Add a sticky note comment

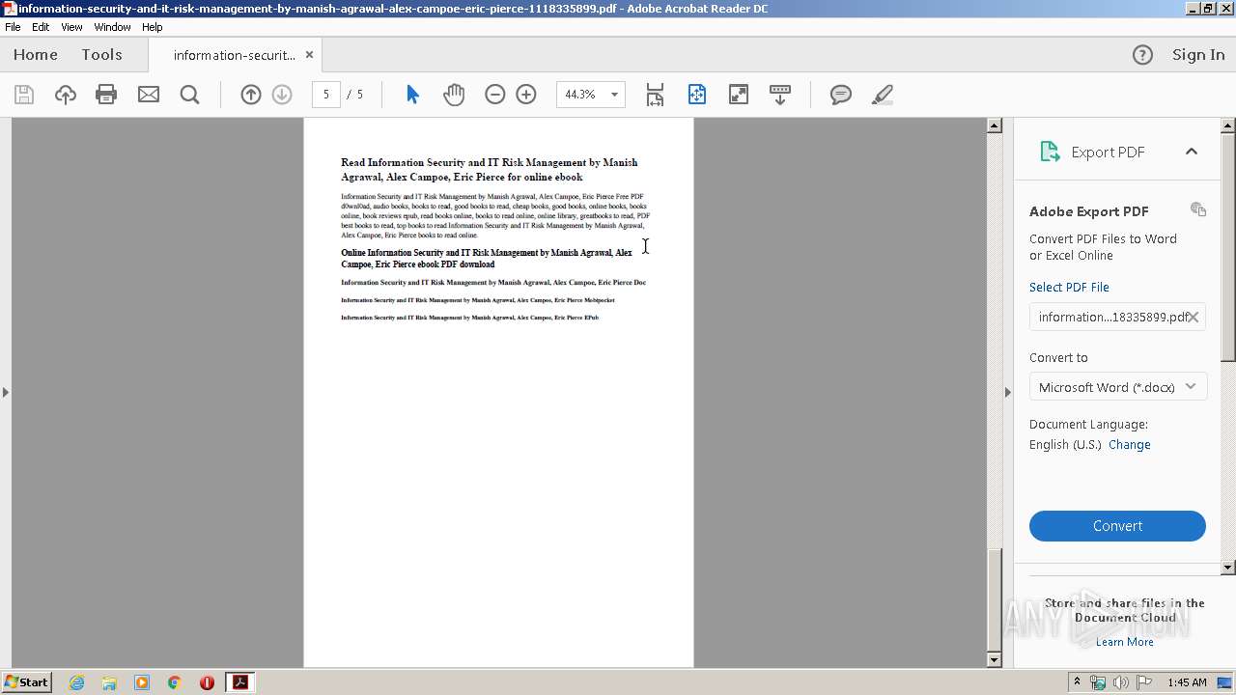[841, 95]
